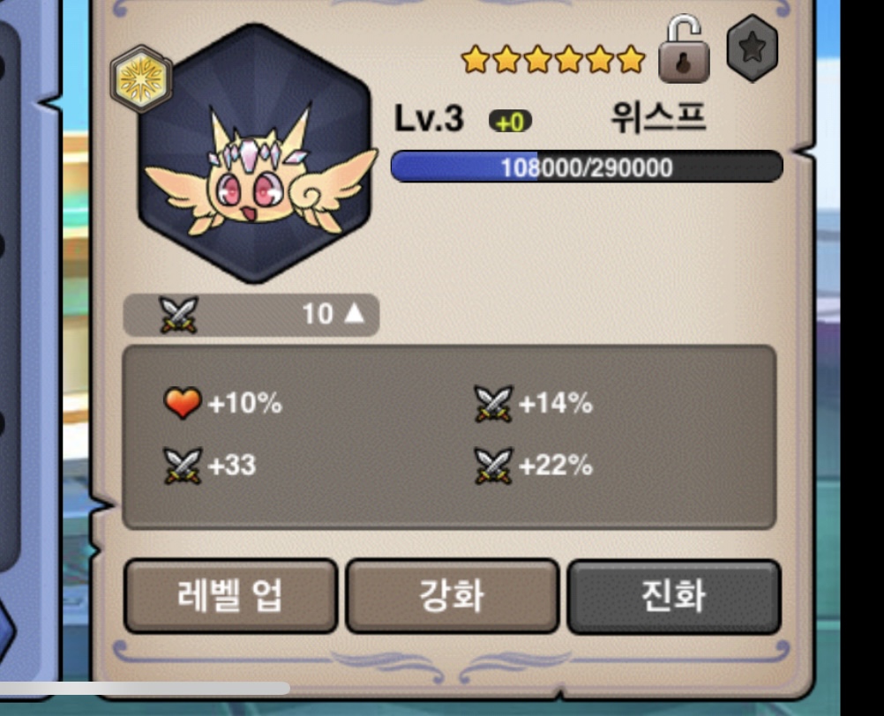
Task: Click the heart icon for +10% health
Action: pyautogui.click(x=182, y=403)
